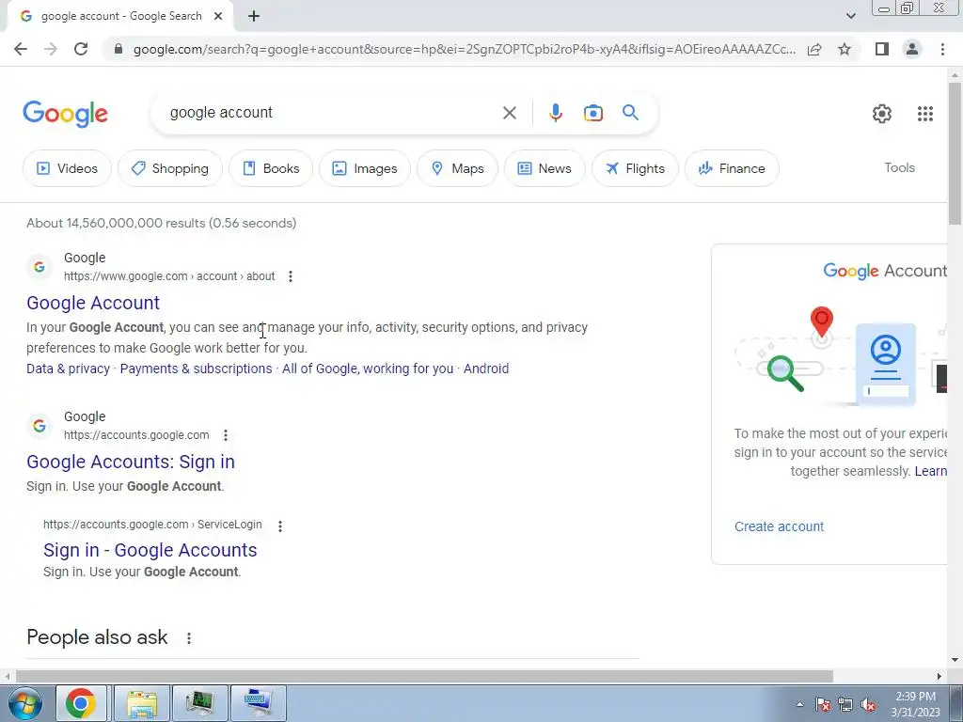Viewport: 963px width, 722px height.
Task: Go to Google home via logo
Action: pos(65,114)
